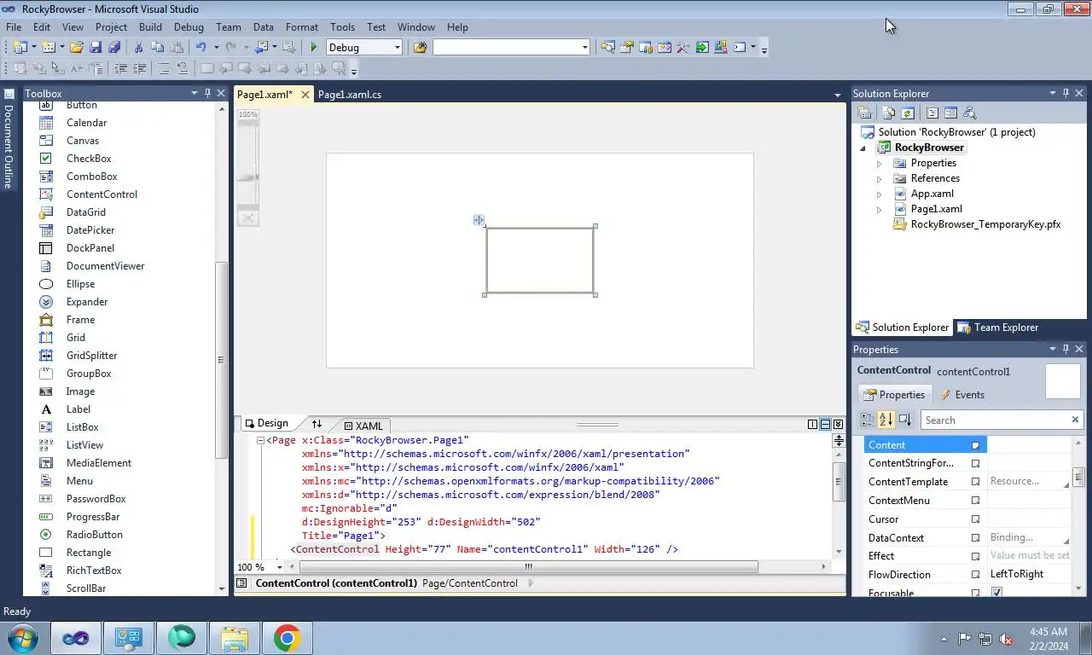Switch to the Events tab
This screenshot has height=655, width=1092.
click(x=961, y=394)
